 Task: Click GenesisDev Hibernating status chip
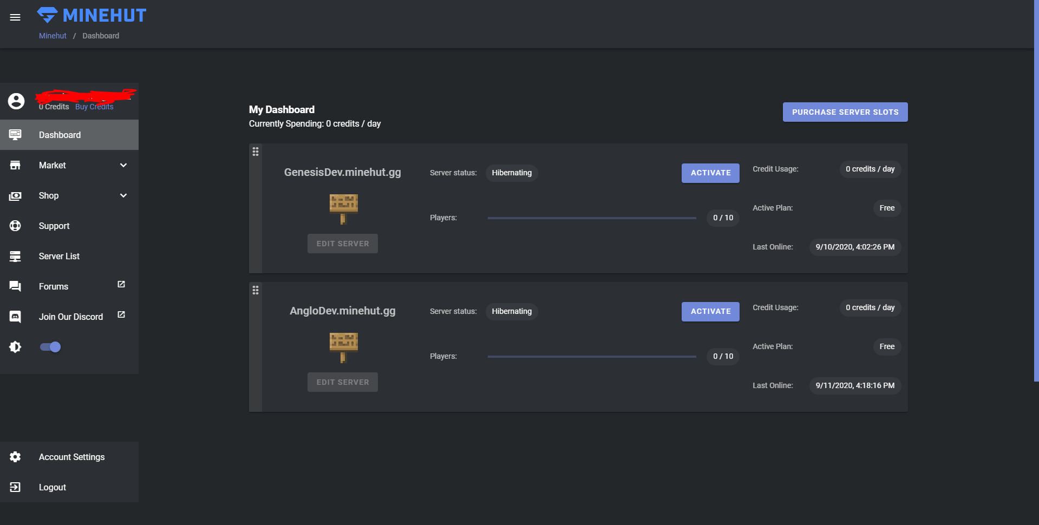512,173
